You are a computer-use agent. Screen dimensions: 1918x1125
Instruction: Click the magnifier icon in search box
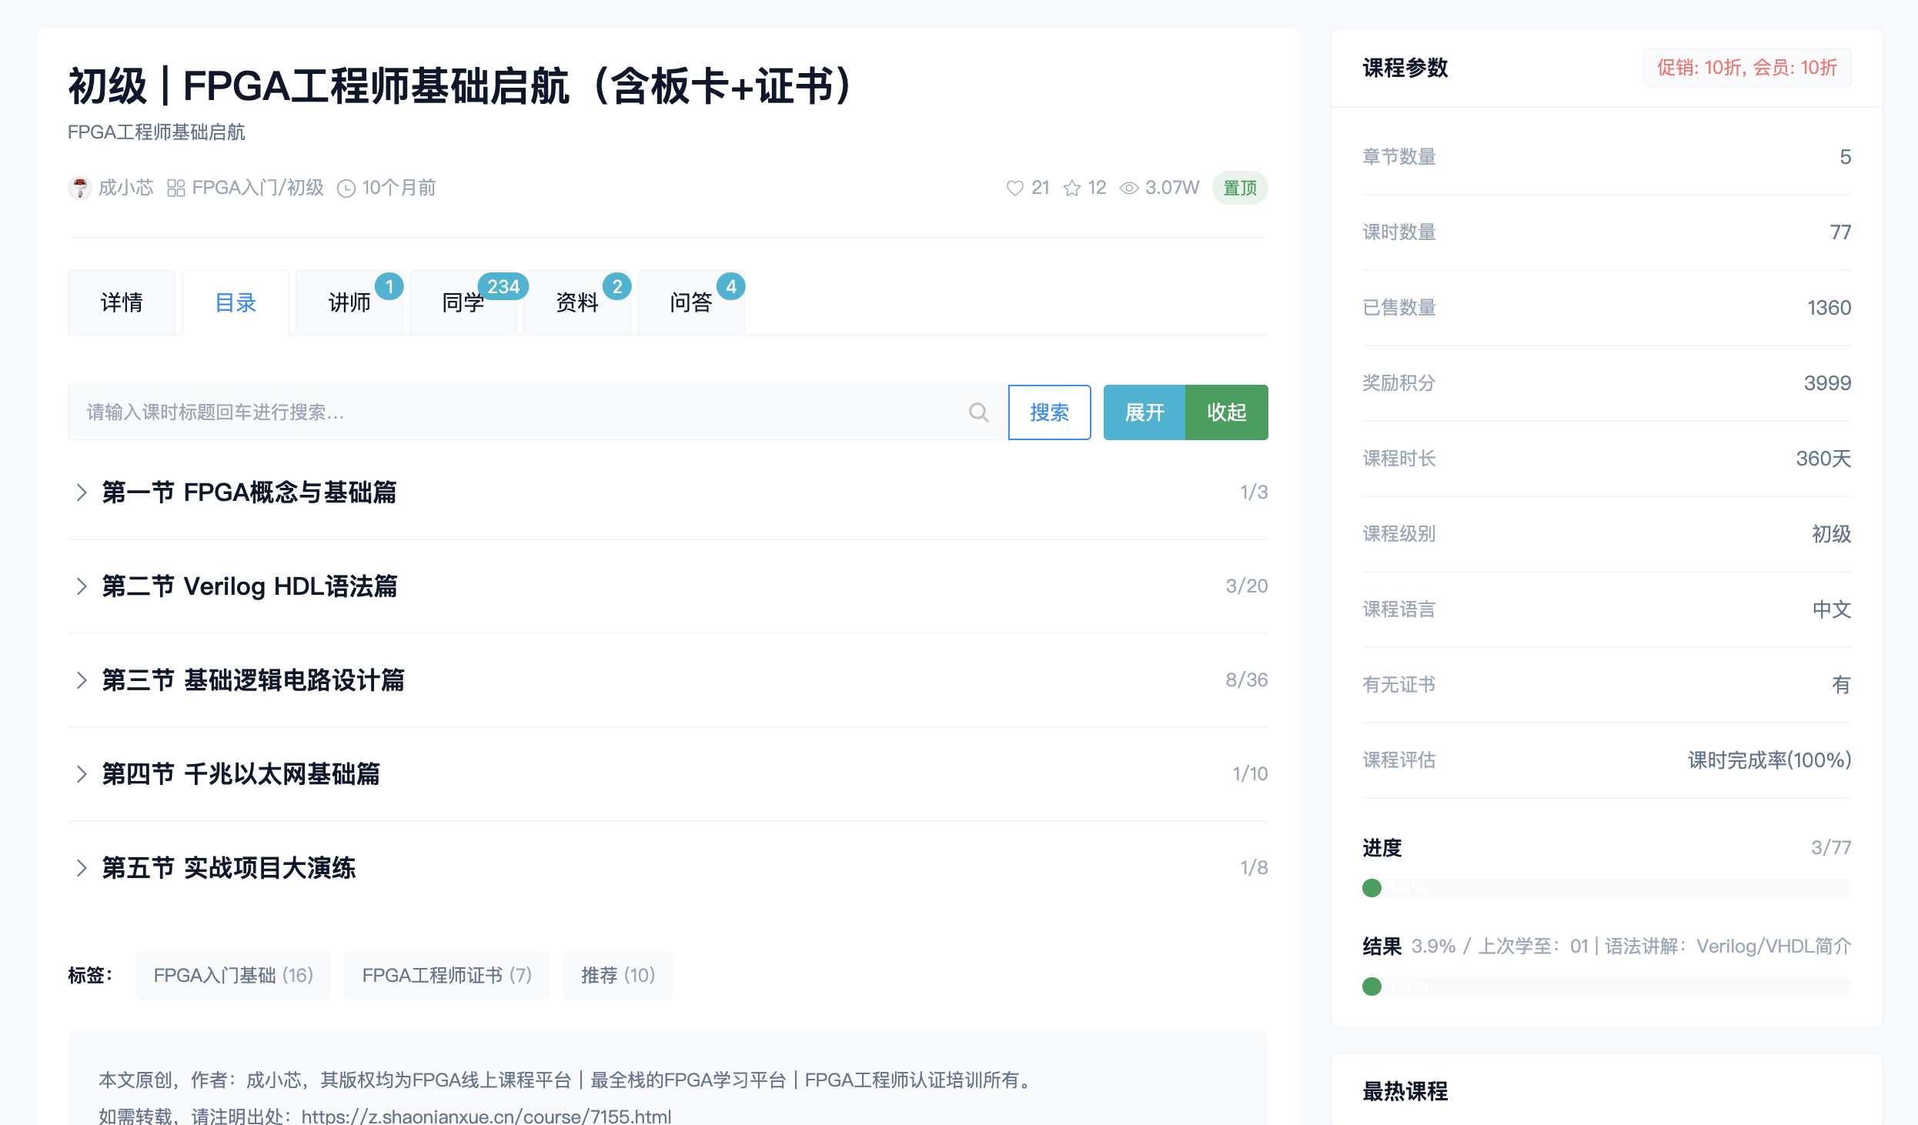coord(978,412)
